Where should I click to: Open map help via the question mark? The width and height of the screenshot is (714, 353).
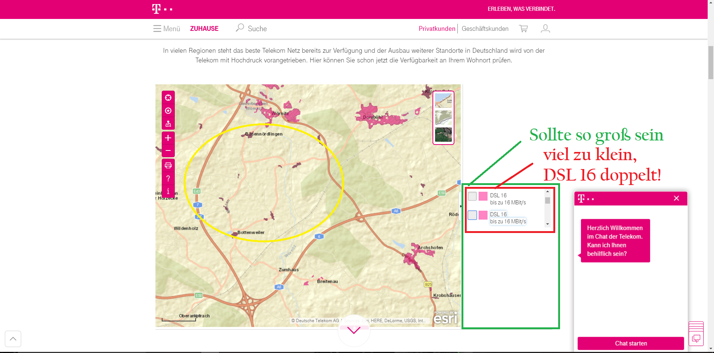[x=168, y=178]
